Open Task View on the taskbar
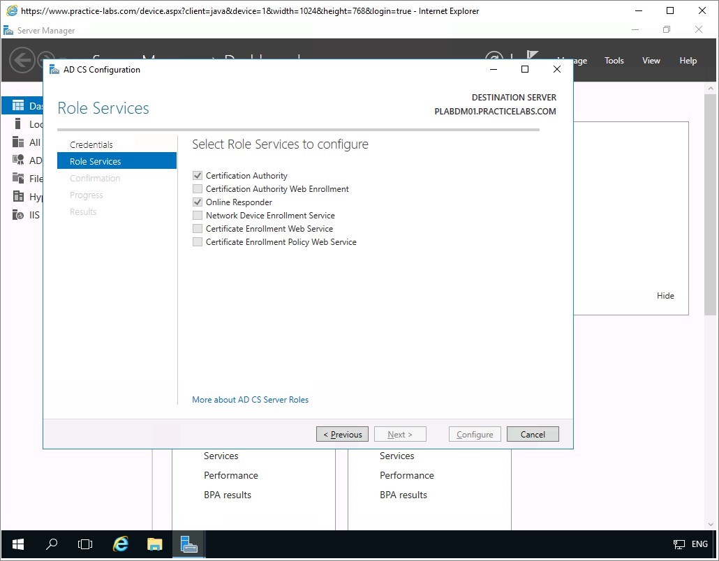The width and height of the screenshot is (719, 561). point(85,544)
